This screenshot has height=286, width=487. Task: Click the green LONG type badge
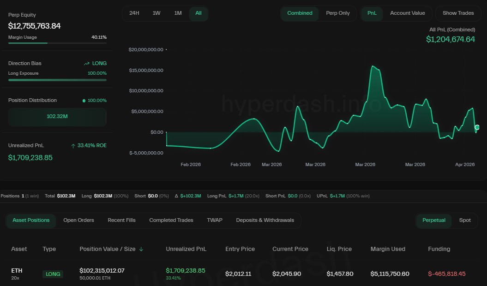point(53,274)
